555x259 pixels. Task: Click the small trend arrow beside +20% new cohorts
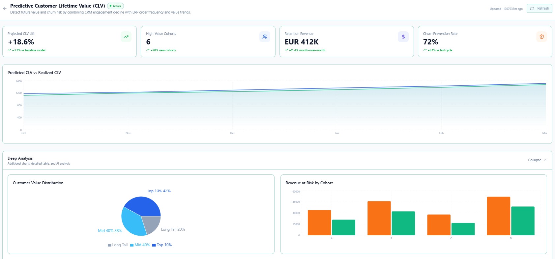[148, 50]
